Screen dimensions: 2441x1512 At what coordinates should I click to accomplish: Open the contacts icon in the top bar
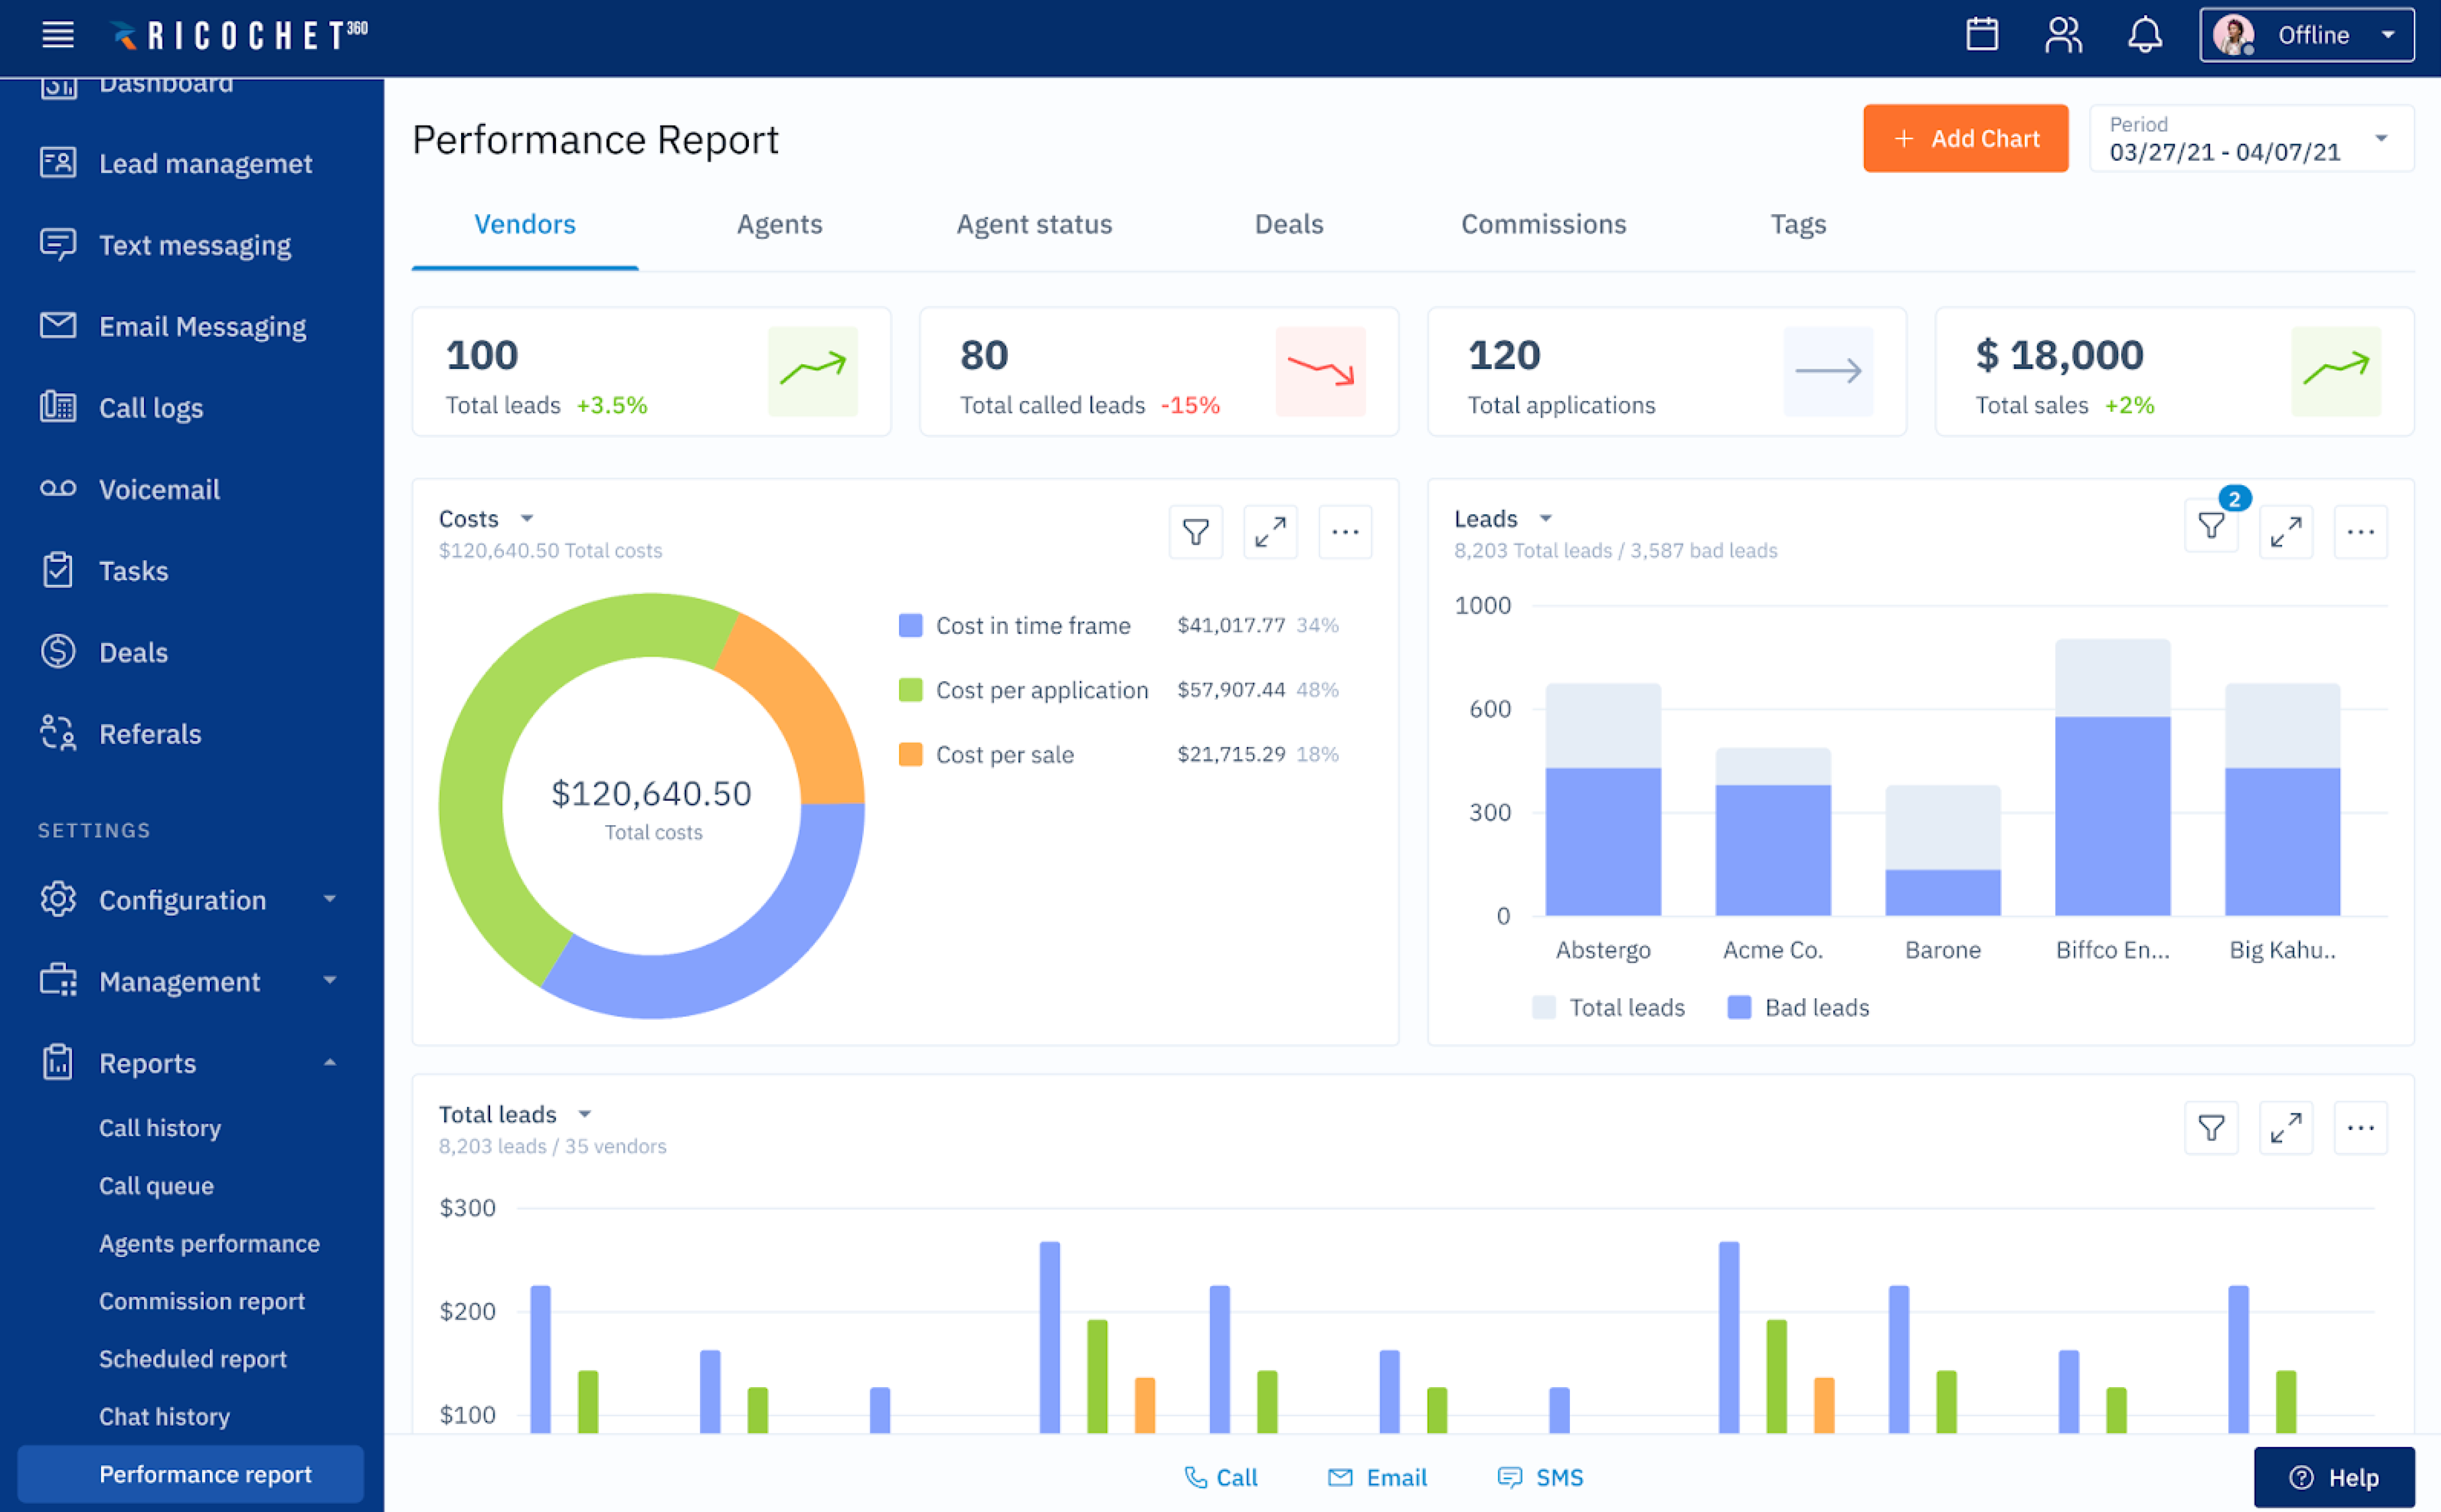coord(2063,34)
